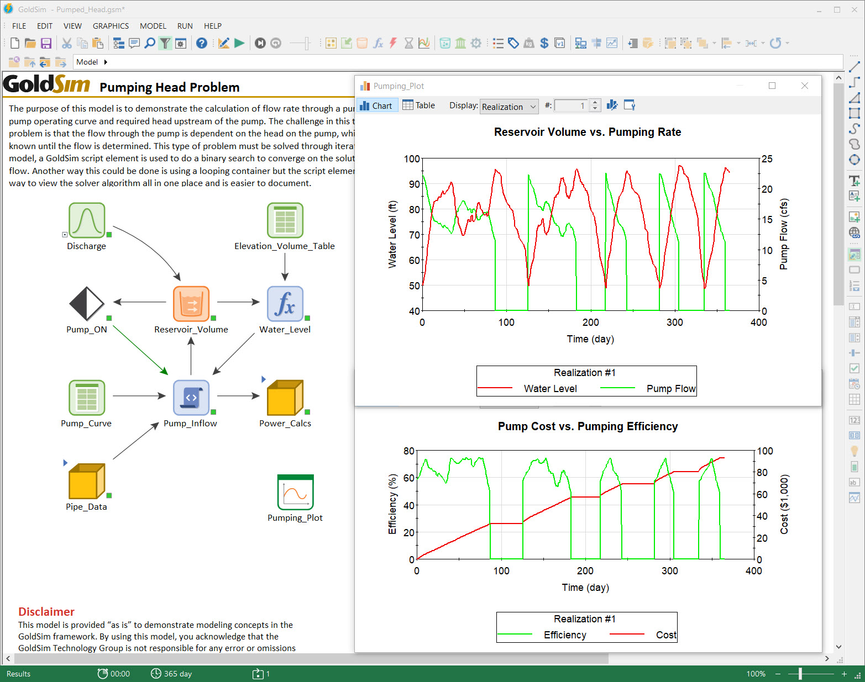This screenshot has height=682, width=865.
Task: Open the VIEW menu
Action: [x=72, y=26]
